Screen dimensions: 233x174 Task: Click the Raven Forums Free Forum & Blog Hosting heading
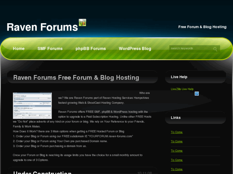pos(76,78)
